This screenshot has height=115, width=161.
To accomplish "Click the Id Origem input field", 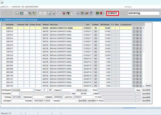I will click(18, 101).
